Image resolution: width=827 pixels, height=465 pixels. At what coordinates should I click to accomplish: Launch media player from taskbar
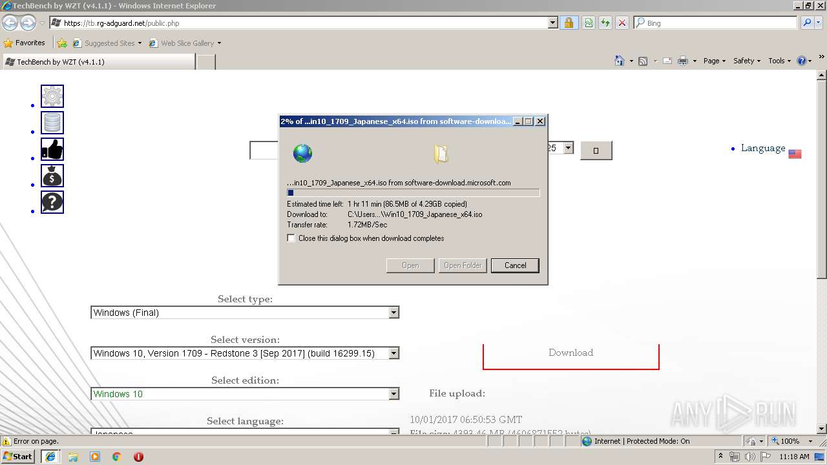[95, 457]
